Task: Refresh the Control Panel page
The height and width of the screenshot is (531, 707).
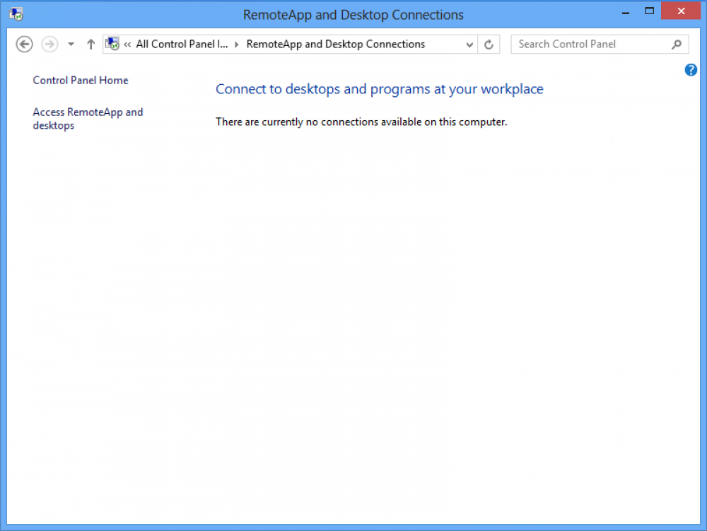Action: [489, 45]
